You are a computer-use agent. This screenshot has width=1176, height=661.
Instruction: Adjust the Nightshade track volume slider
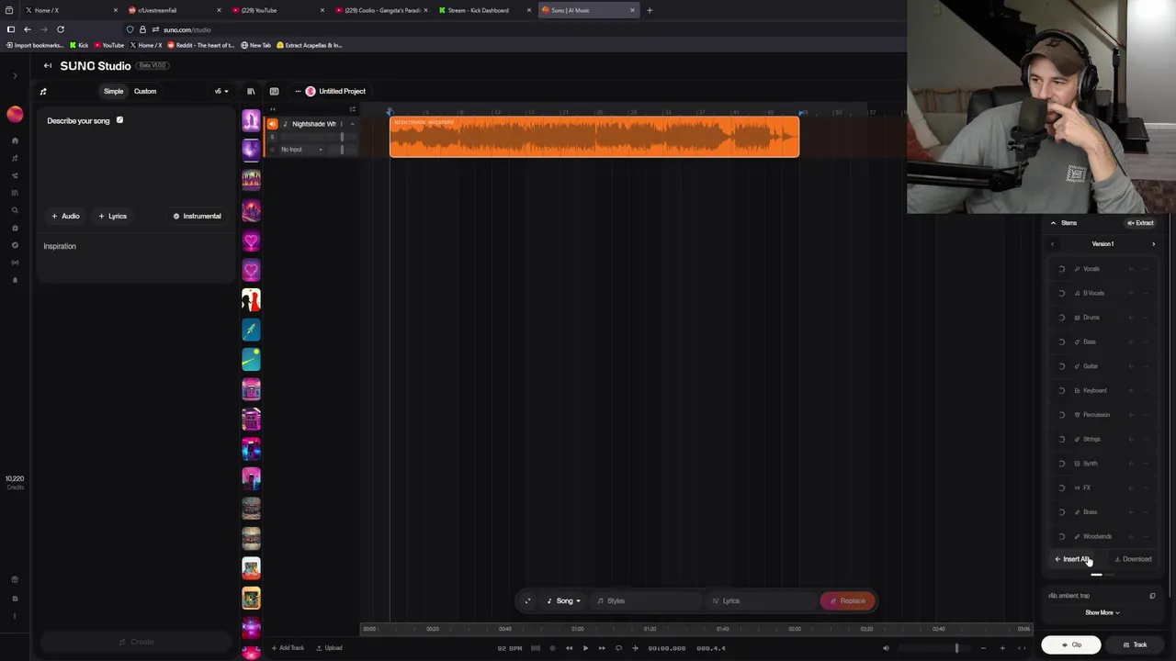342,137
